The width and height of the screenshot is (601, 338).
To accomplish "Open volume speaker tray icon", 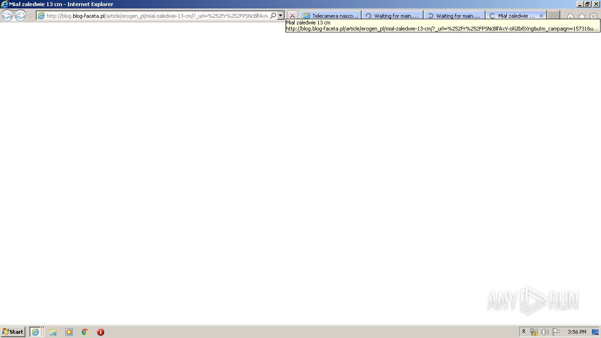I will click(545, 332).
